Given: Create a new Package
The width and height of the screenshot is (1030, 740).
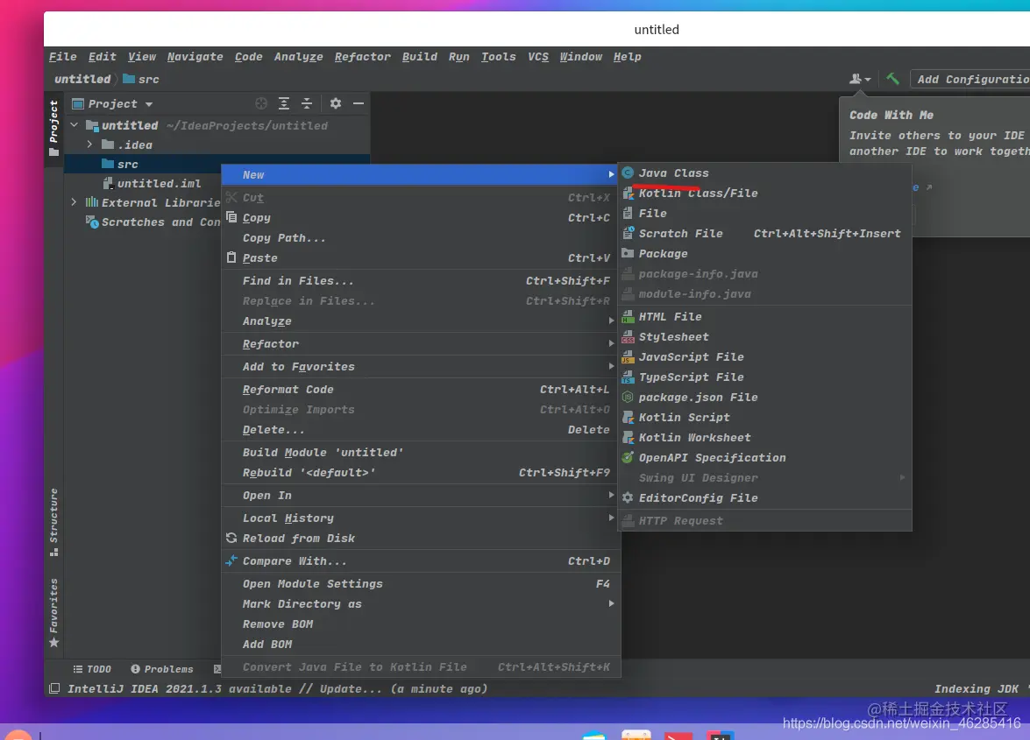Looking at the screenshot, I should [x=764, y=254].
